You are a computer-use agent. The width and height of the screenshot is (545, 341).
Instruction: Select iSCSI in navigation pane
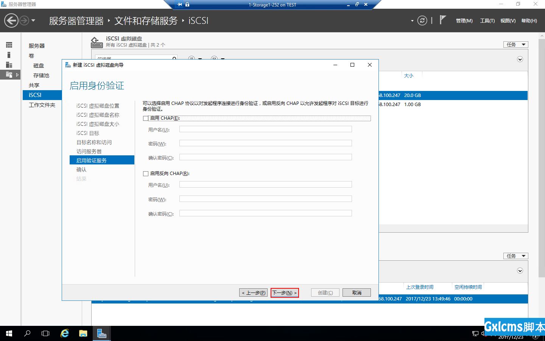[42, 95]
